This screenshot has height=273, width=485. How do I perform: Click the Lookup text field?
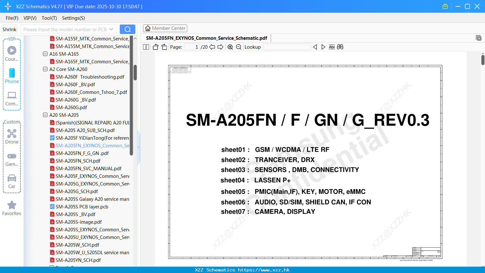287,47
